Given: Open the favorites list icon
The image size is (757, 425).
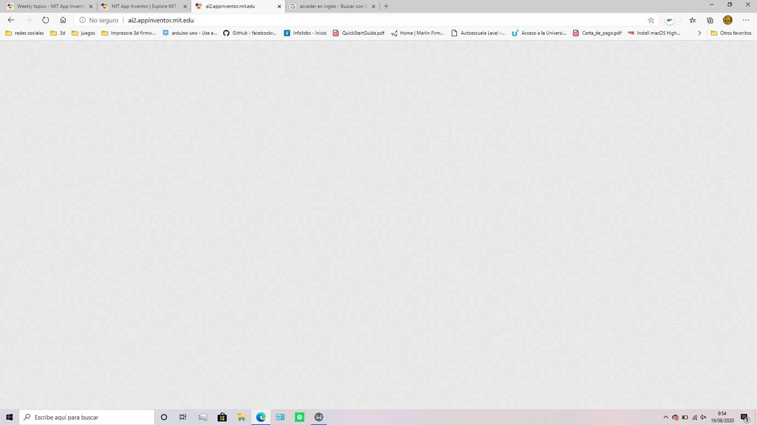Looking at the screenshot, I should [x=692, y=20].
